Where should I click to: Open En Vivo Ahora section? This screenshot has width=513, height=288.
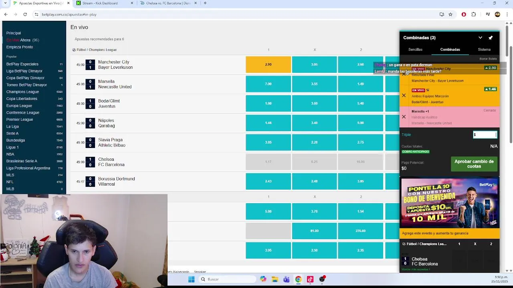pos(22,40)
